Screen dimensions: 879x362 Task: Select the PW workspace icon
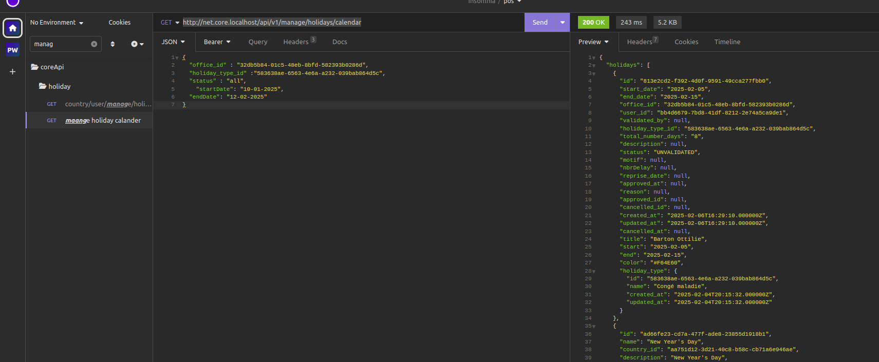pos(12,50)
